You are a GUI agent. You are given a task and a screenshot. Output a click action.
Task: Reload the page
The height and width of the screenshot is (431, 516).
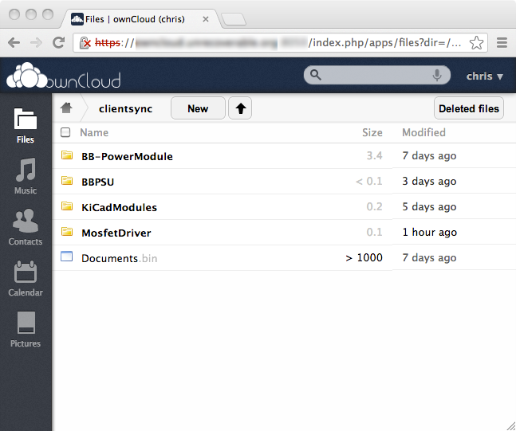pyautogui.click(x=58, y=42)
